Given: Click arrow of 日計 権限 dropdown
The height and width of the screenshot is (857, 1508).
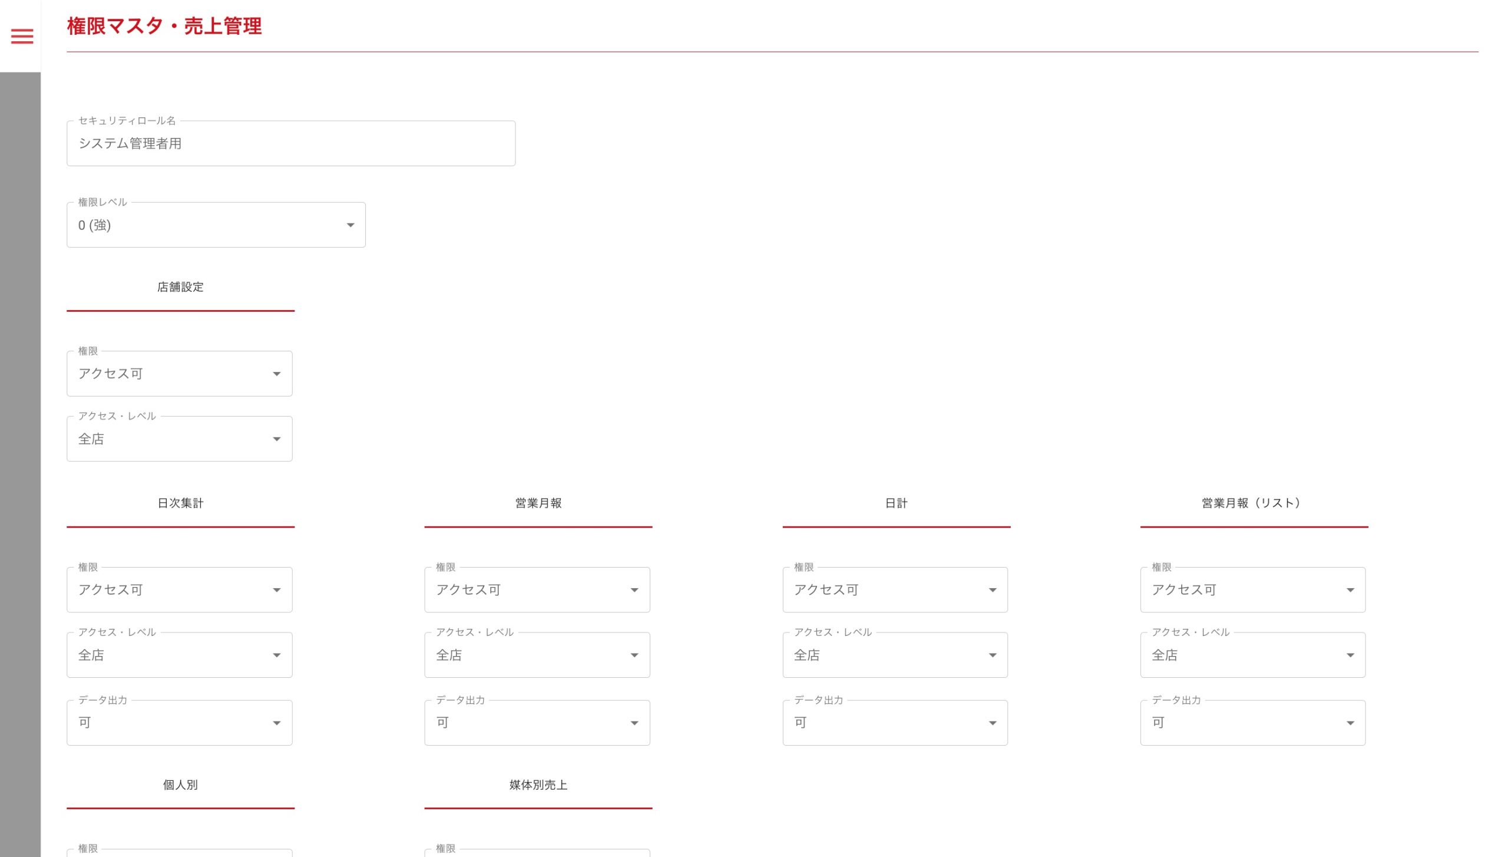Looking at the screenshot, I should pos(992,590).
